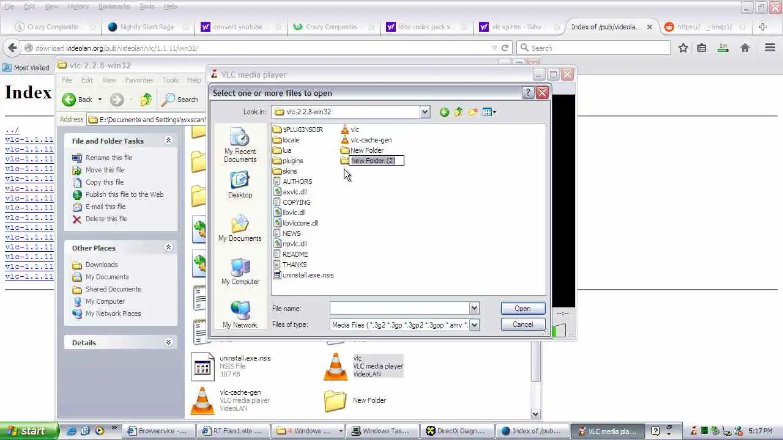
Task: Select the vlc cone item in dialog list
Action: tap(350, 130)
